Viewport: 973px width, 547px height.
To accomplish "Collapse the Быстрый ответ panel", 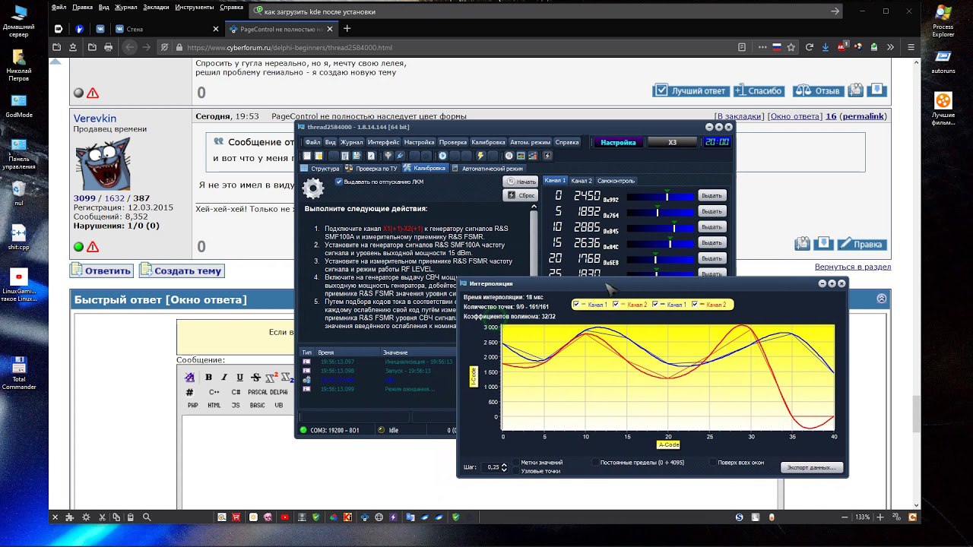I will tap(882, 299).
